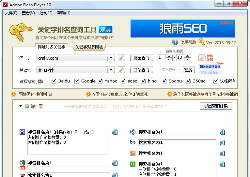This screenshot has width=250, height=177.
Task: Click the Baidu ranking result text box
Action: (x=68, y=142)
